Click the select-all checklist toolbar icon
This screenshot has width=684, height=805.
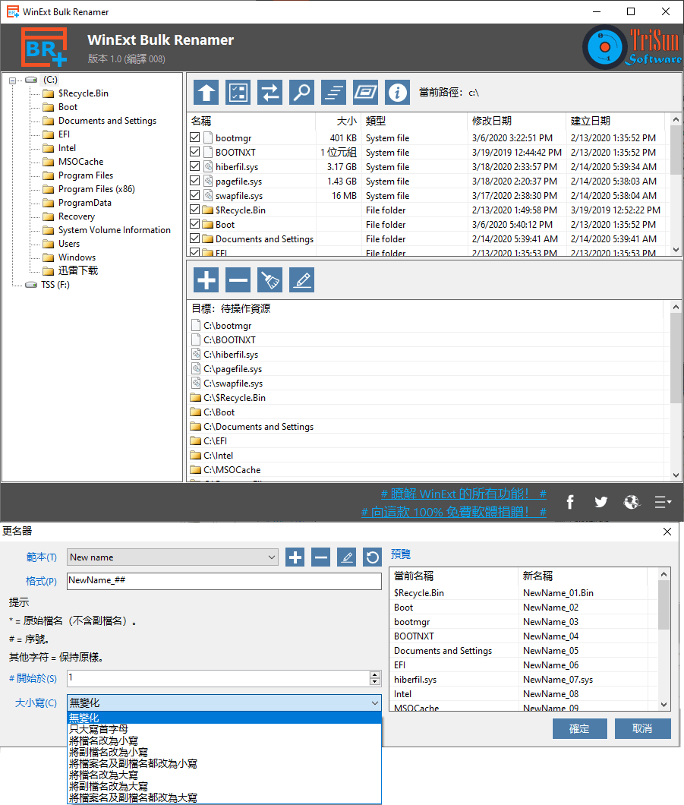pos(238,93)
